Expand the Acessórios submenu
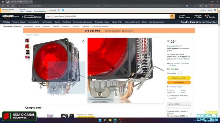 (x=86, y=26)
